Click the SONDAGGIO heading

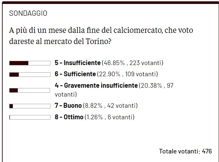(28, 13)
